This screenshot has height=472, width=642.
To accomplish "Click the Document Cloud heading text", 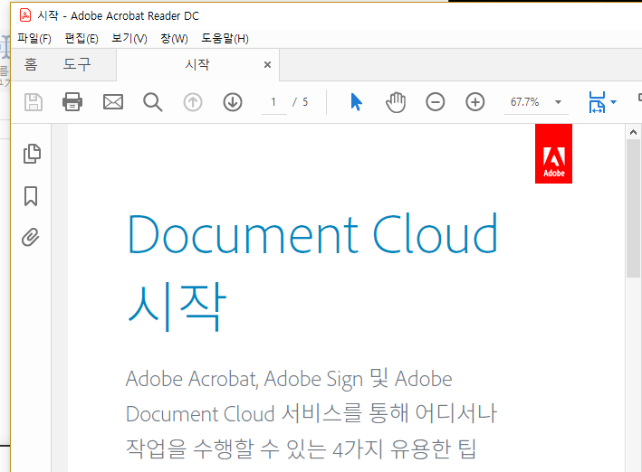I will [312, 234].
